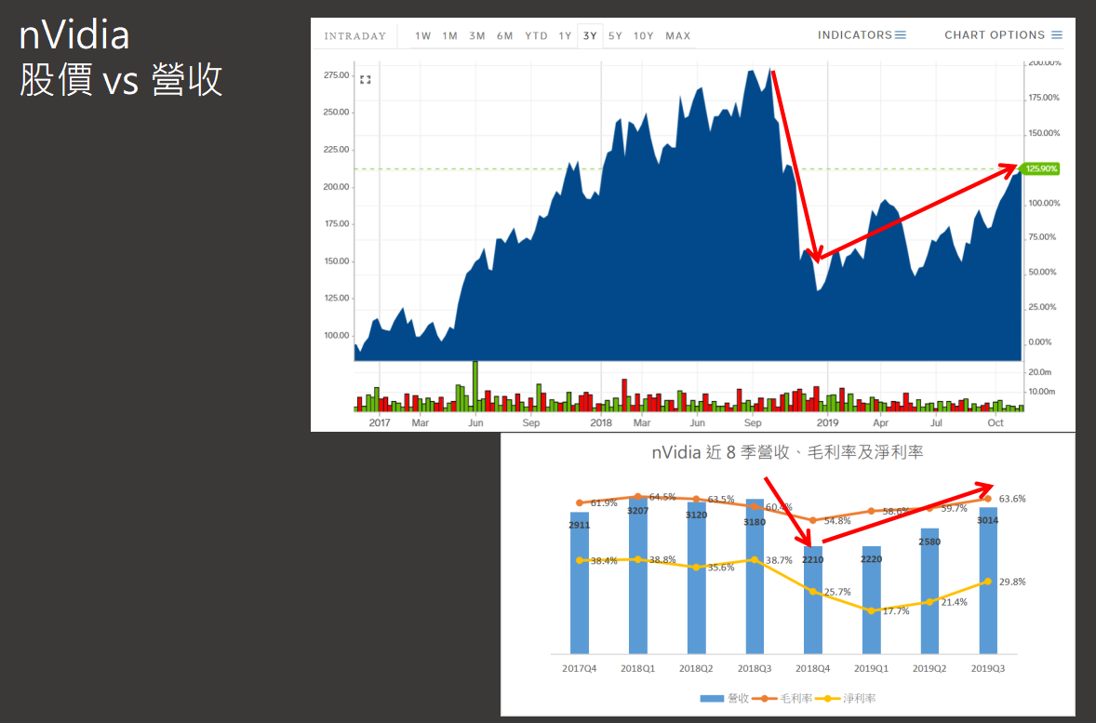Select the 3Y range tab

coord(590,35)
